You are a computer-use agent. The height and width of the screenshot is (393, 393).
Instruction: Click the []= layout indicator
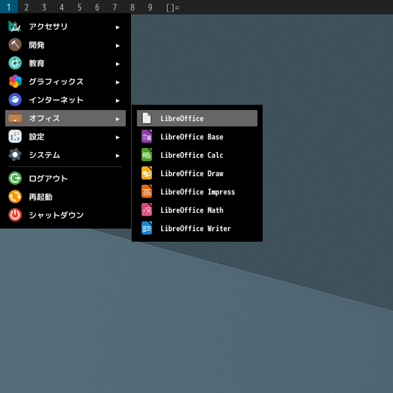pyautogui.click(x=173, y=7)
